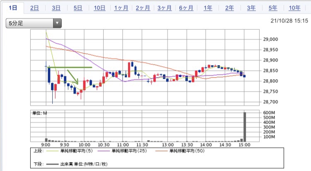311x171 pixels.
Task: Click the 28,700 price axis label
Action: pos(270,102)
